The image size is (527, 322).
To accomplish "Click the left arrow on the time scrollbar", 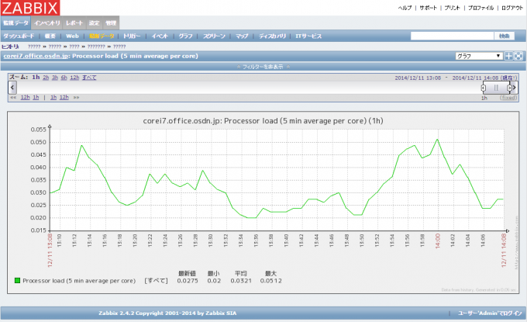I will click(10, 88).
